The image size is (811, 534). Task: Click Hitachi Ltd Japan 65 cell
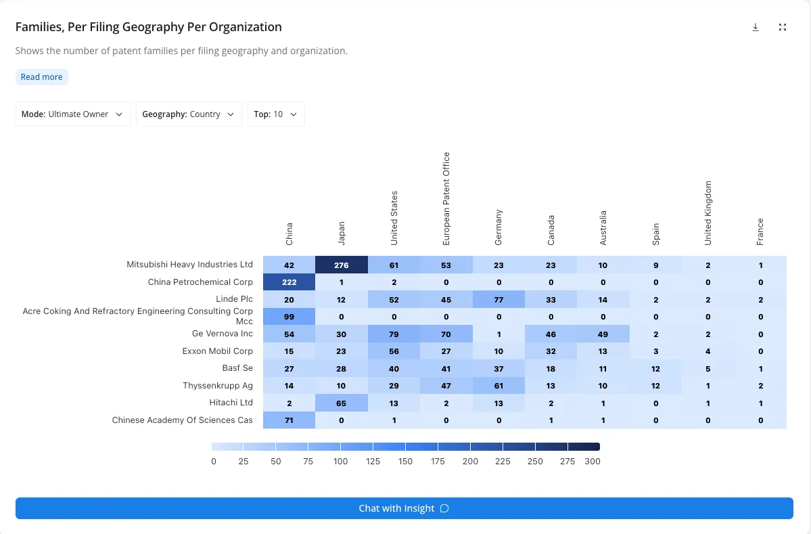(342, 403)
